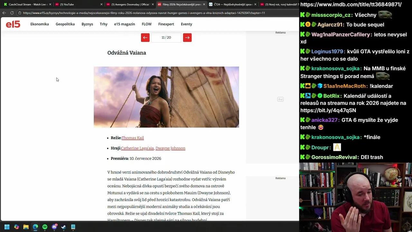Screen dimensions: 412x232
Task: Open the Windows Start menu
Action: (7, 227)
